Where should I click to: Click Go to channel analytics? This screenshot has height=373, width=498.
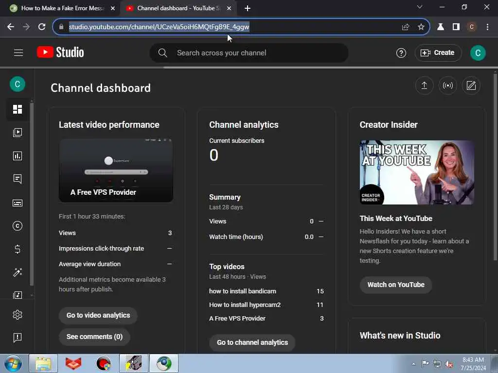point(252,342)
